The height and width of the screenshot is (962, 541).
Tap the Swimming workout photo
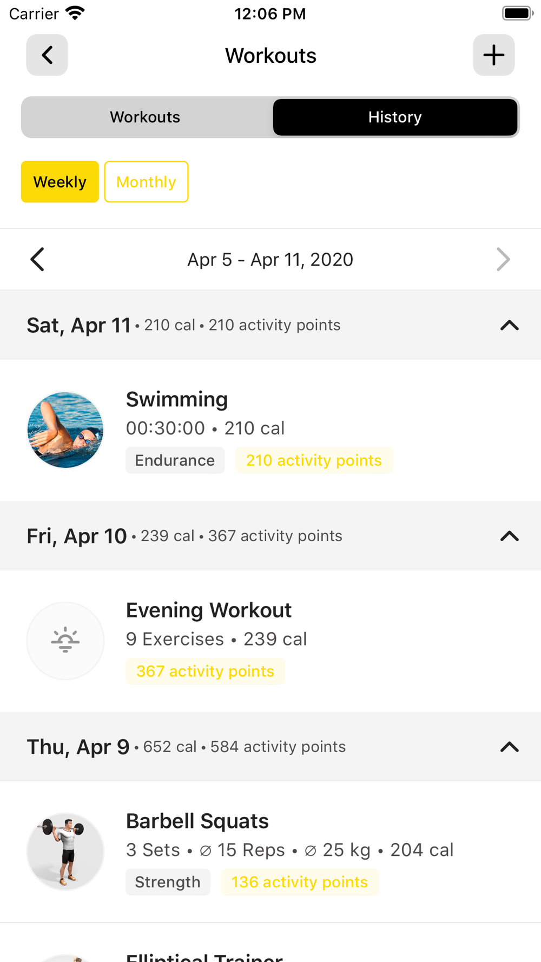tap(65, 430)
